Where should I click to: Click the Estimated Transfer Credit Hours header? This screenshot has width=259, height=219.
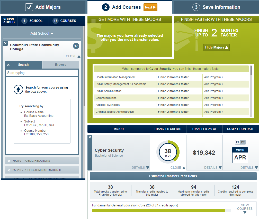(173, 176)
